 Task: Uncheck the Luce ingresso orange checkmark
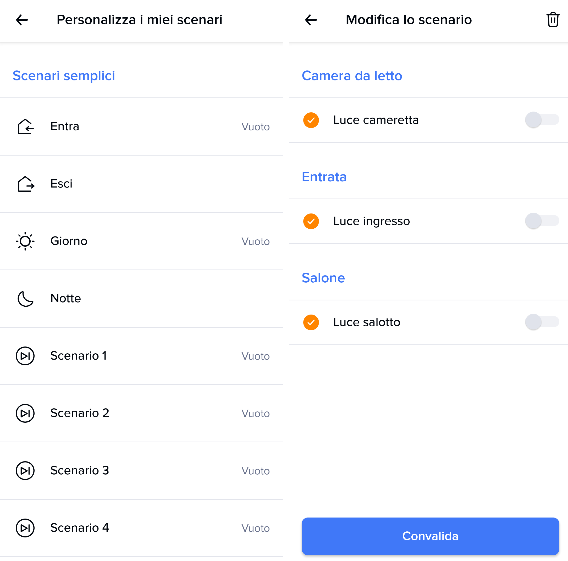[x=311, y=221]
